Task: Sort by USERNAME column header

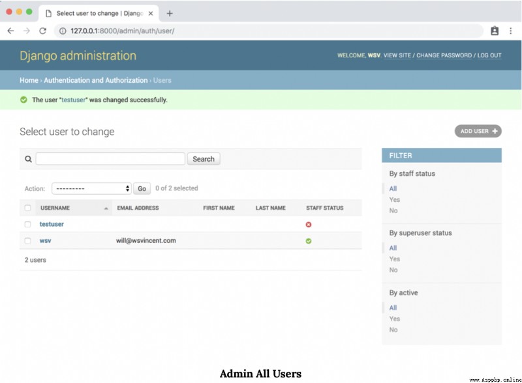Action: click(x=55, y=208)
